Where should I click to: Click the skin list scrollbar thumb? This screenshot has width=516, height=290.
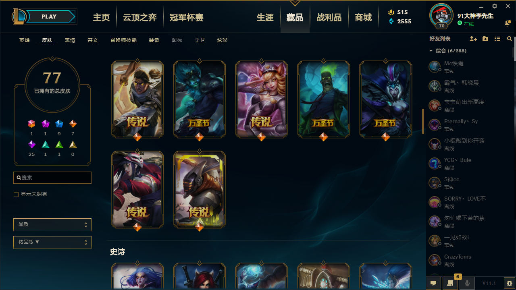click(423, 121)
